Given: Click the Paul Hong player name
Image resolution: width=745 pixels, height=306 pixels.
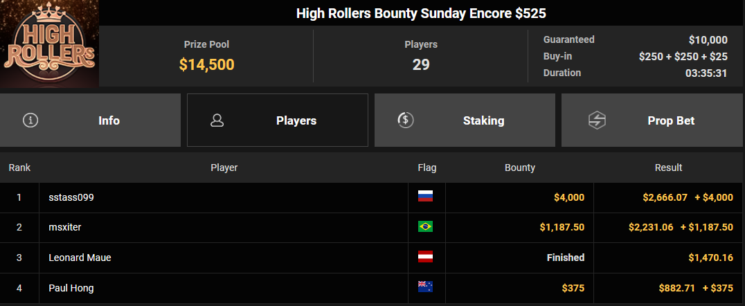Looking at the screenshot, I should click(71, 288).
